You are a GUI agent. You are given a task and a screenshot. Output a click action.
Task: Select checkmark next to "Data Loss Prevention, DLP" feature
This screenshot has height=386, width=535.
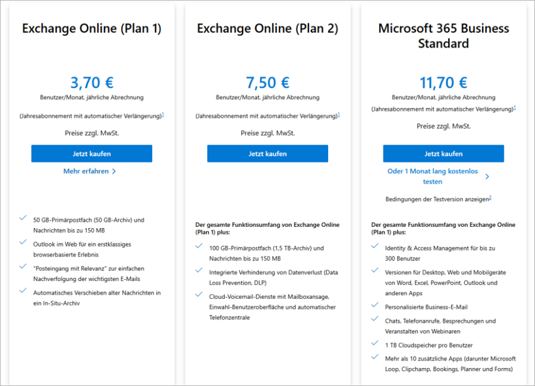[x=199, y=270]
